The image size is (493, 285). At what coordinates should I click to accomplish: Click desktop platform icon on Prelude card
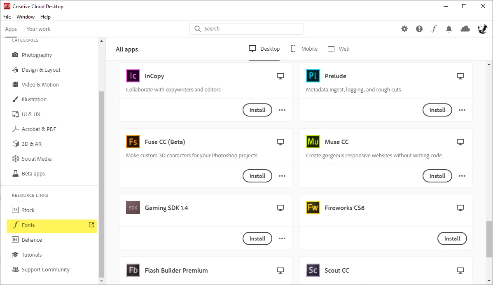click(460, 76)
